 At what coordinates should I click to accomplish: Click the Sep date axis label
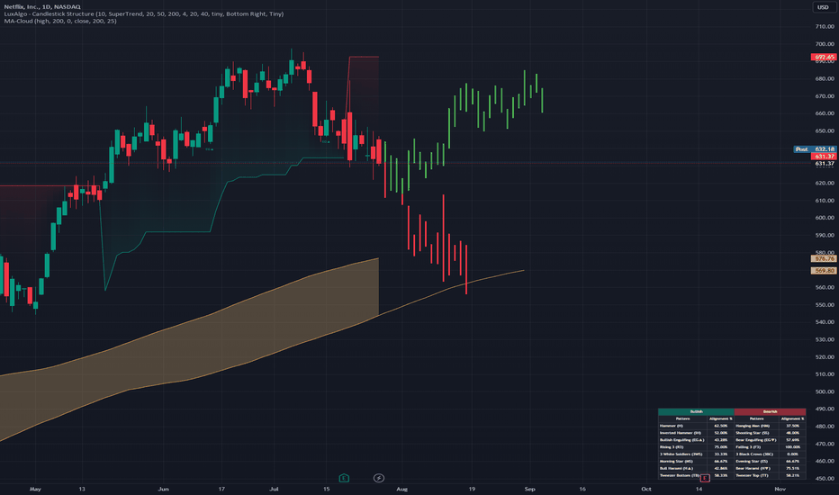pyautogui.click(x=529, y=489)
